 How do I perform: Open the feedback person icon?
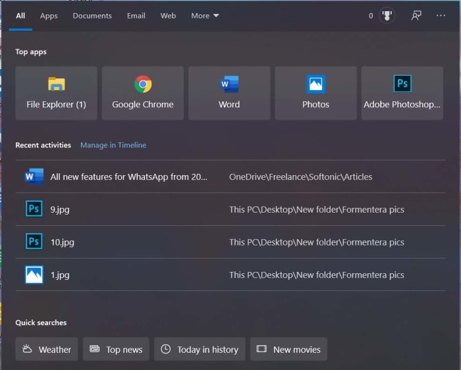[416, 16]
